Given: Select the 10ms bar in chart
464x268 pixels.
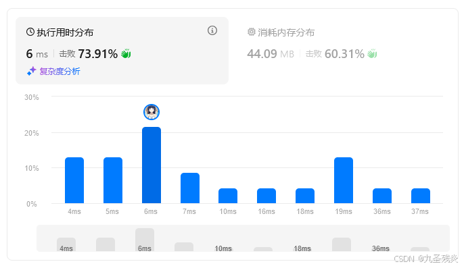Looking at the screenshot, I should click(x=228, y=196).
